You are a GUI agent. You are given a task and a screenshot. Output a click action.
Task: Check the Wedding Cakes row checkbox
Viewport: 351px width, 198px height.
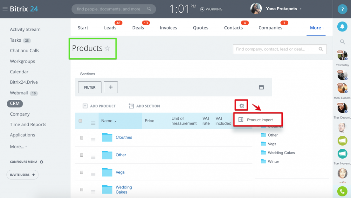(x=82, y=189)
